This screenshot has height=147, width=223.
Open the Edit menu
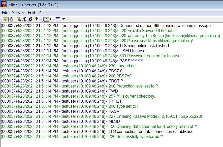[31, 13]
